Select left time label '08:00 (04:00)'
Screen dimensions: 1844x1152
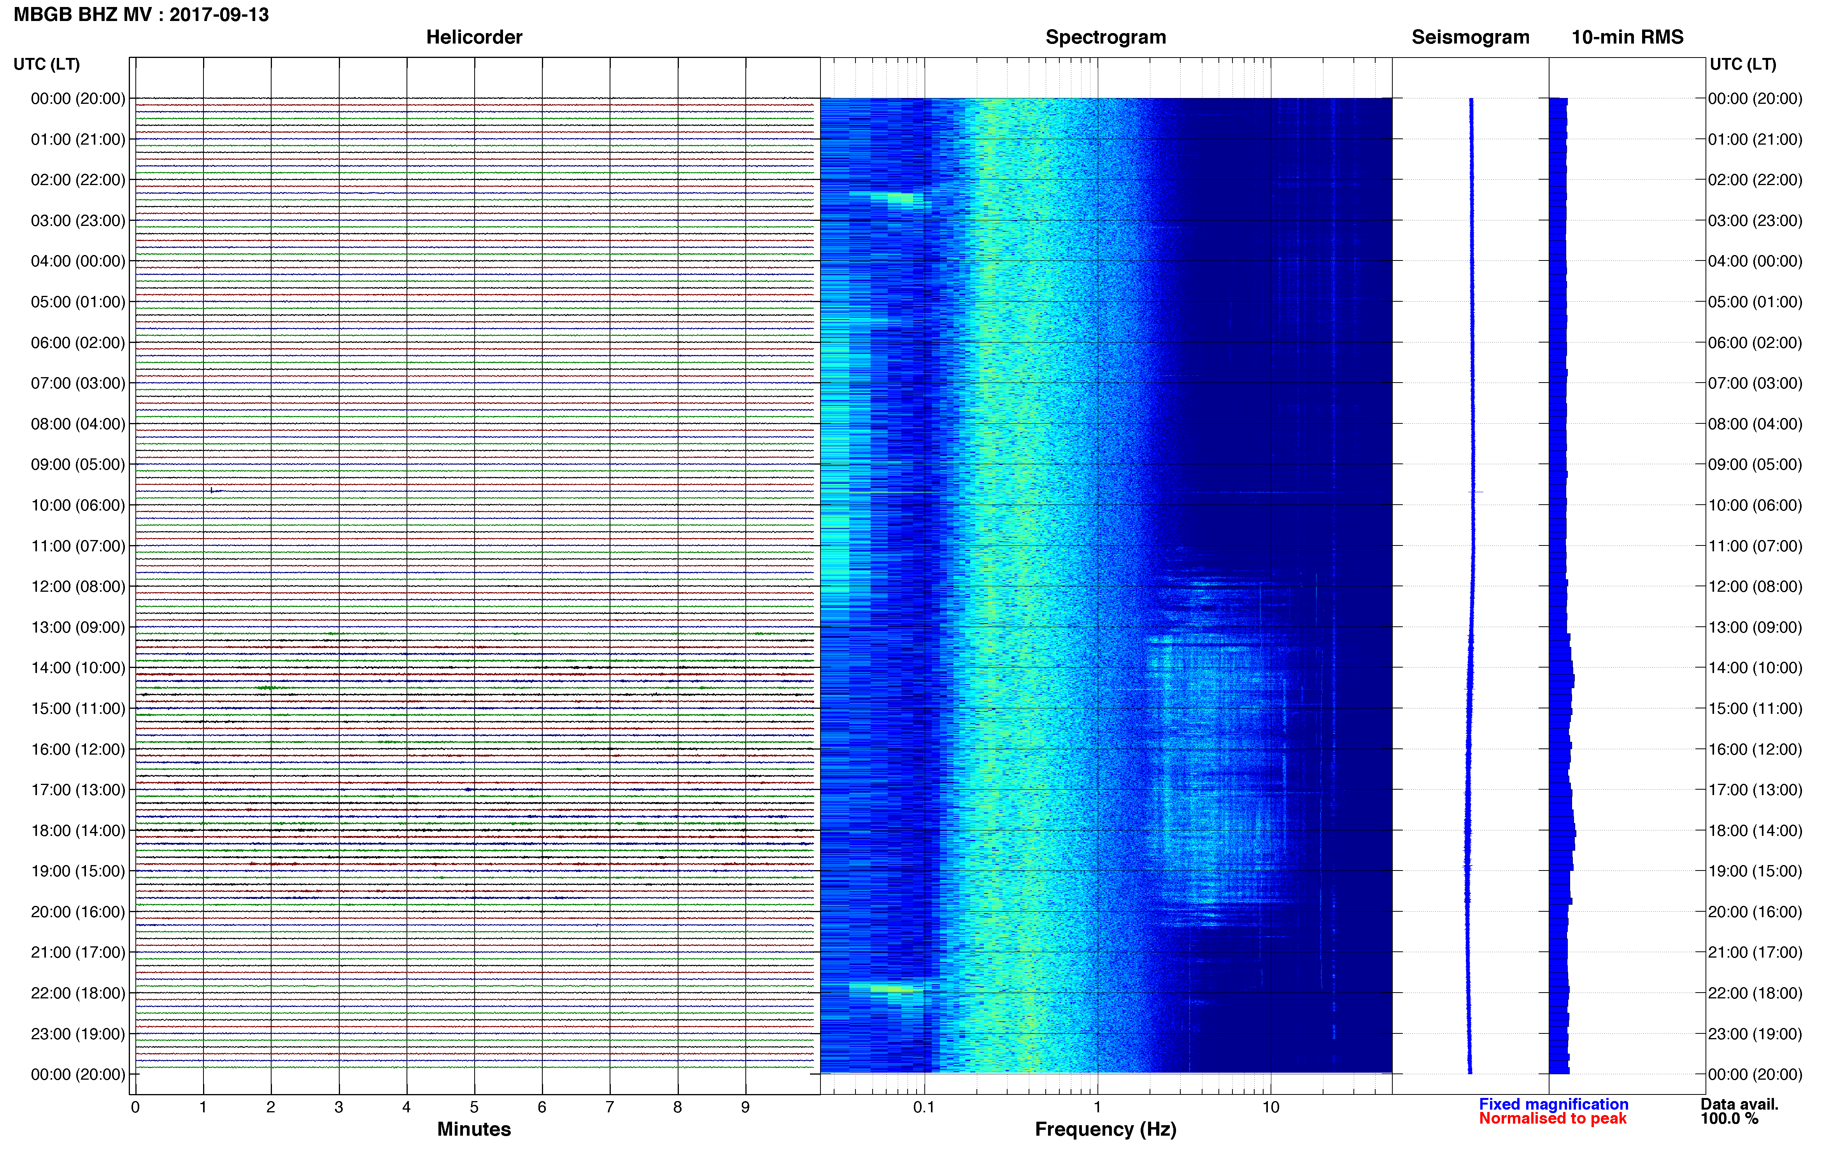(78, 424)
